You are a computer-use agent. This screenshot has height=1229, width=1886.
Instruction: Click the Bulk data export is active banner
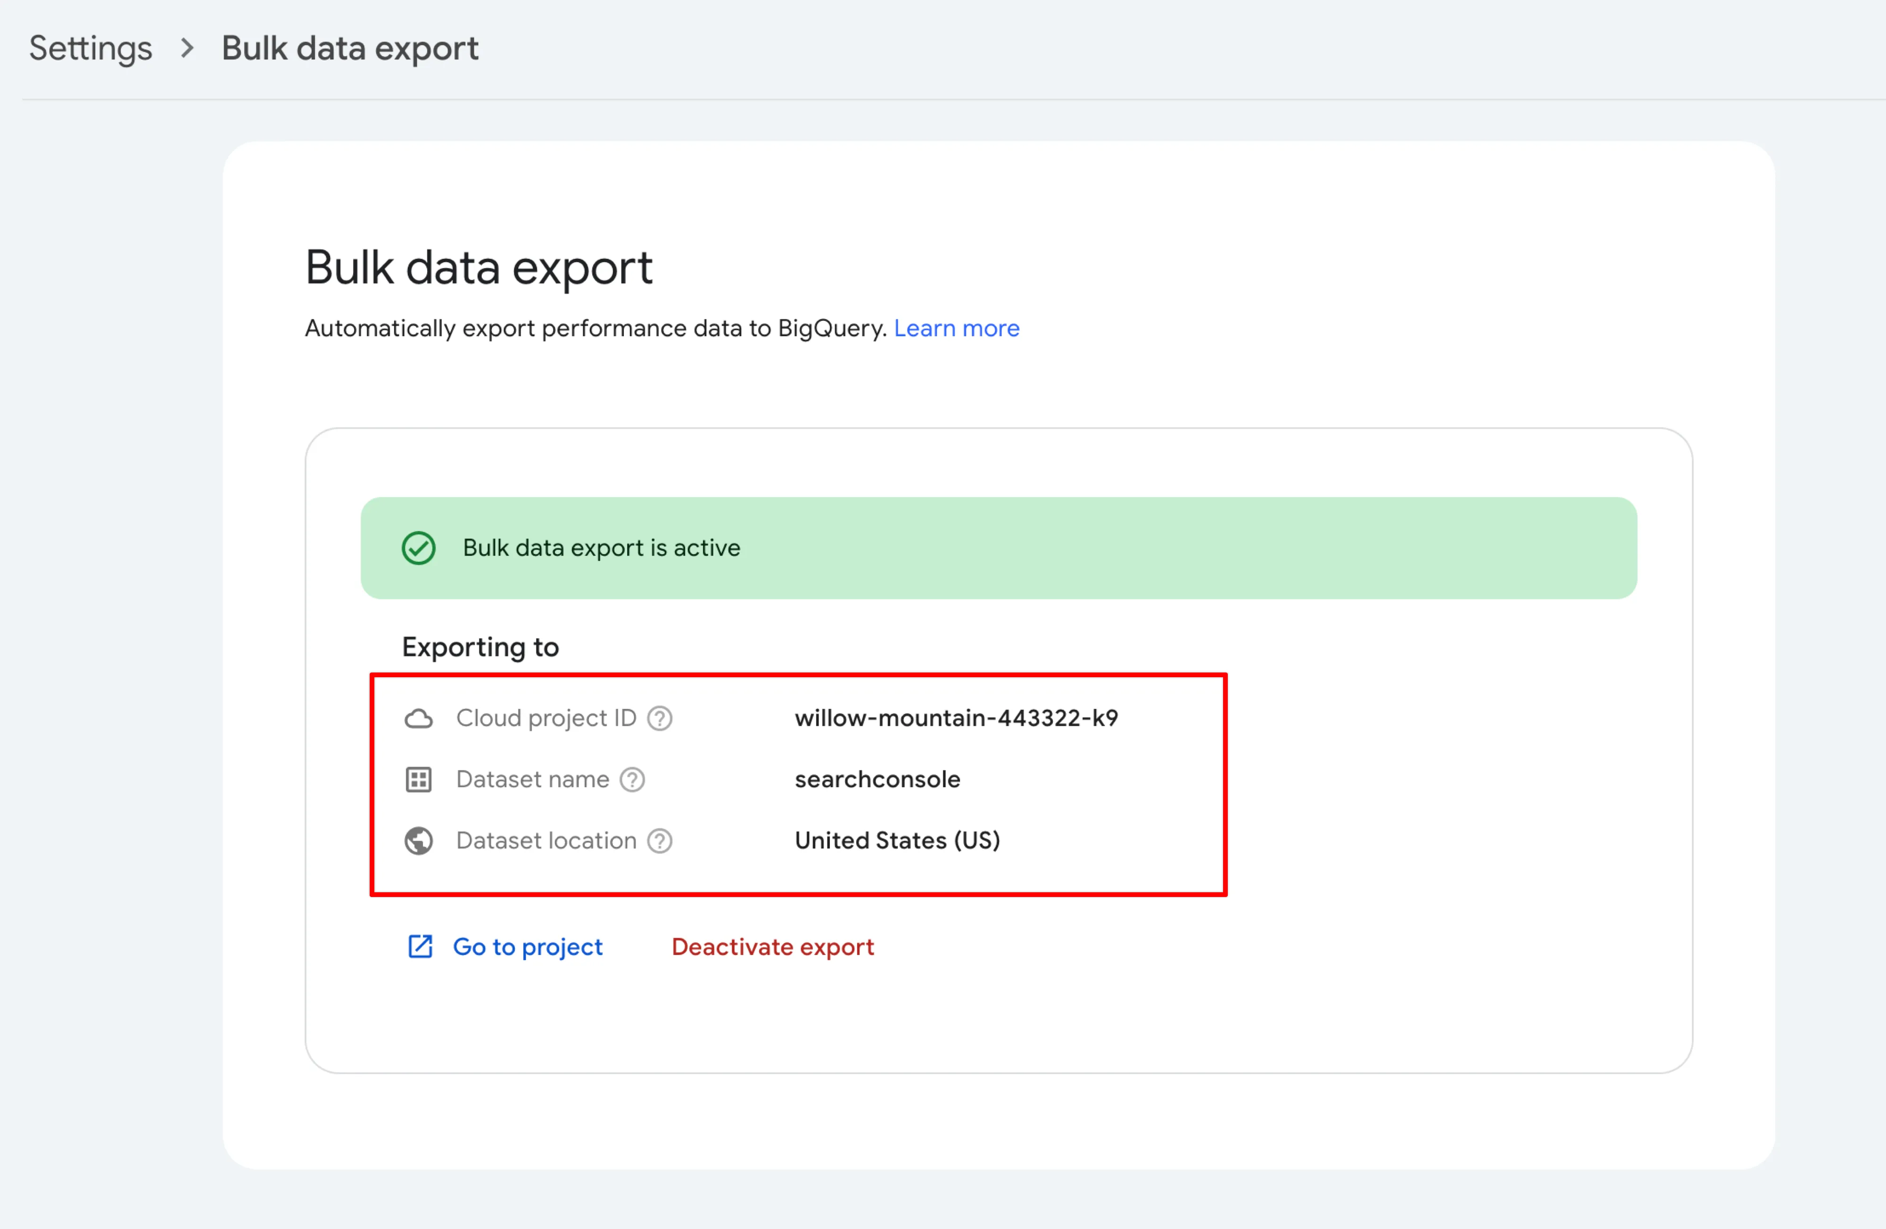click(x=999, y=548)
